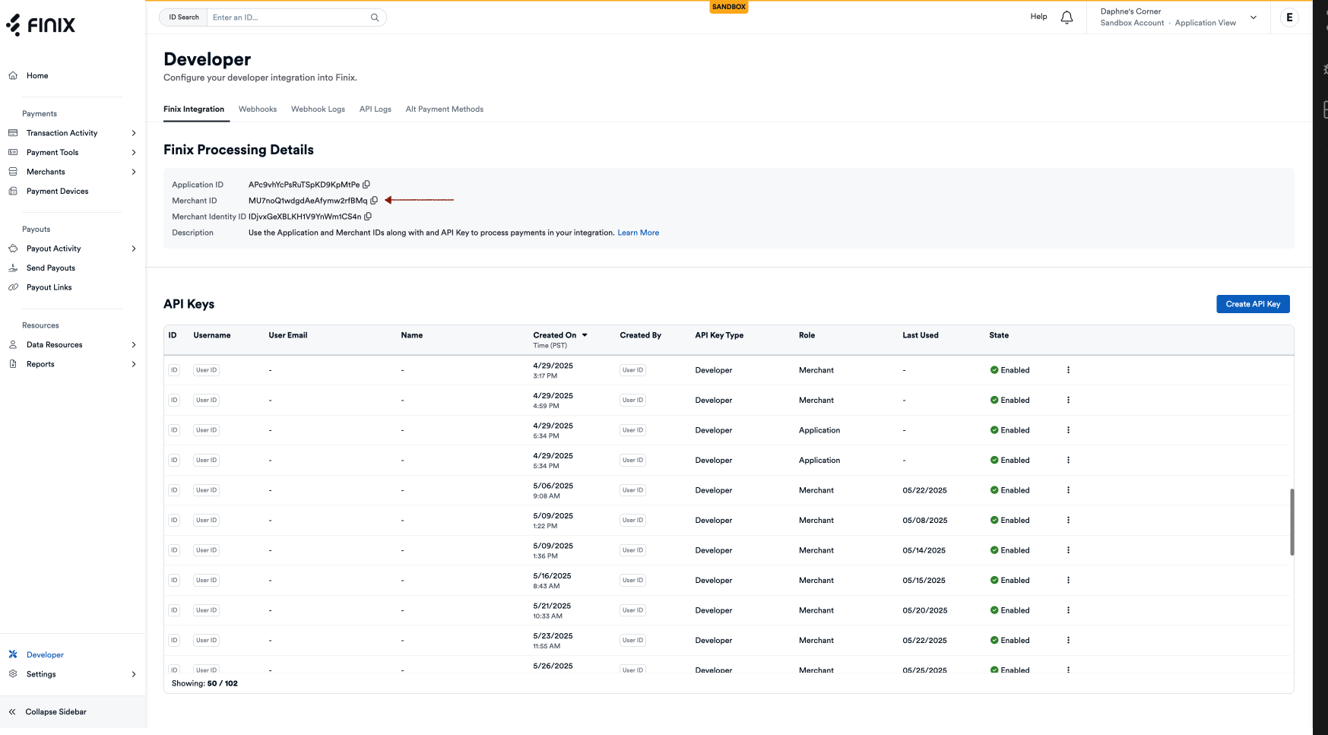Switch to the Webhooks tab
Screen dimensions: 1328x735
257,109
